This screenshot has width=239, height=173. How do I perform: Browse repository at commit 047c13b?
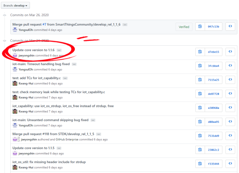coord(230,27)
